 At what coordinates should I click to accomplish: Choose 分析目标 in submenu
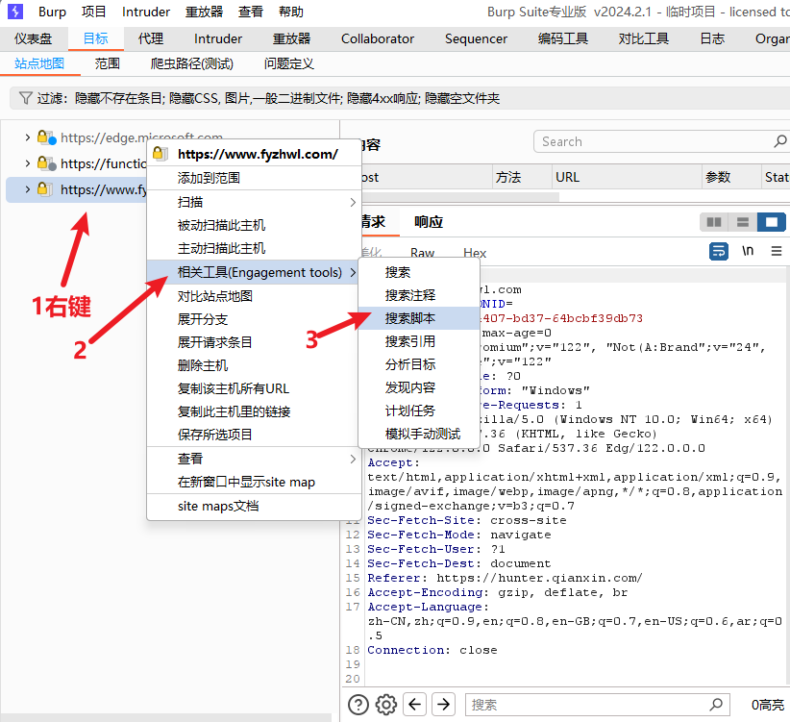tap(419, 364)
